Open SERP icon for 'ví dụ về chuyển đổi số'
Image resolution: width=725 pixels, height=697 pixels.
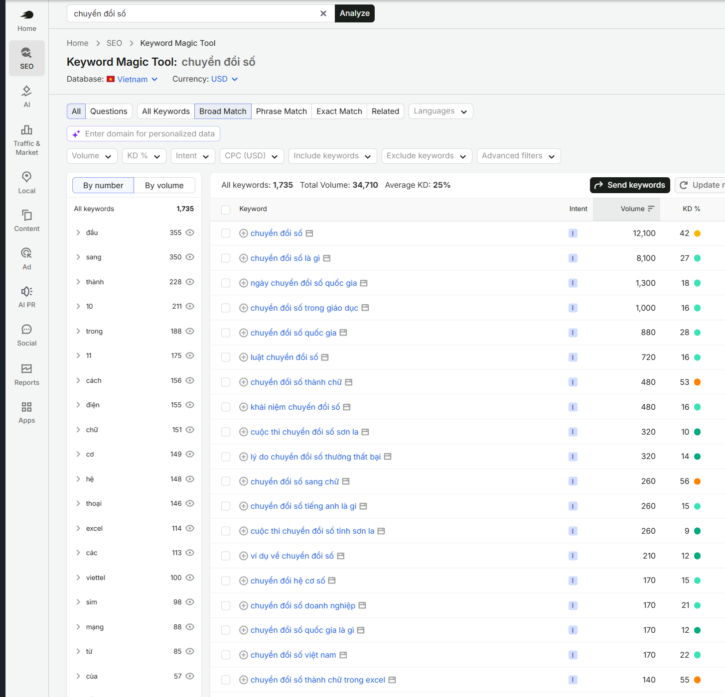click(341, 556)
